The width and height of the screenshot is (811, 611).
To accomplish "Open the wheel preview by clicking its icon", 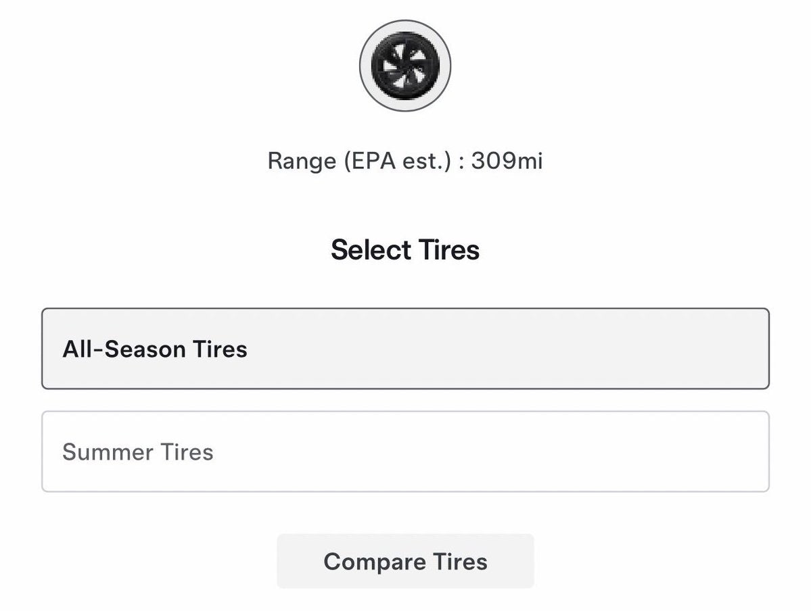I will 405,66.
